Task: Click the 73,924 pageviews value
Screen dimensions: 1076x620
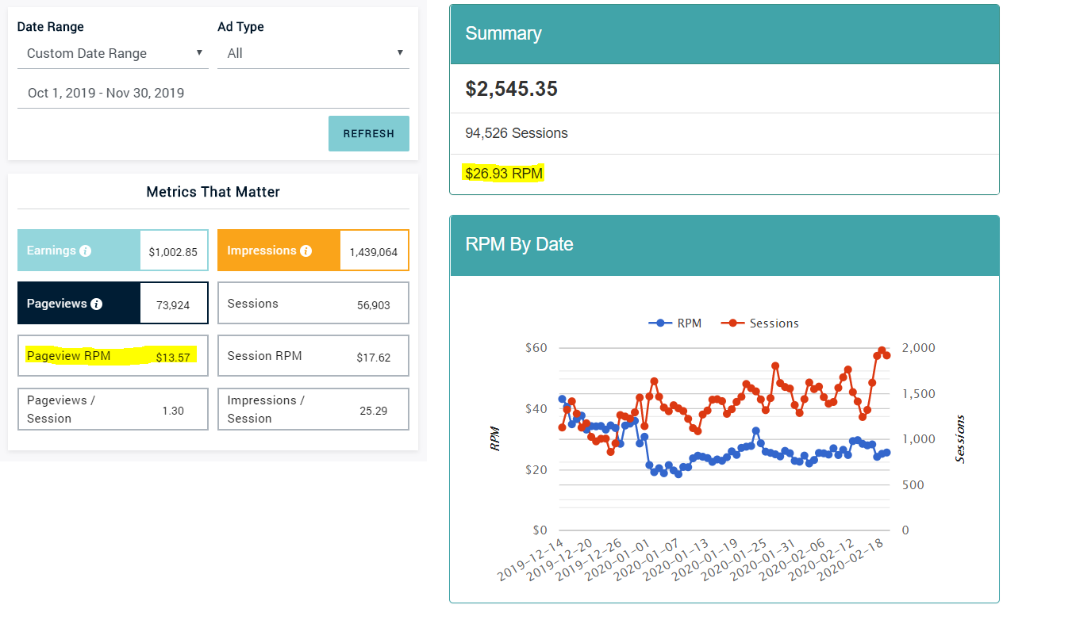Action: click(x=173, y=304)
